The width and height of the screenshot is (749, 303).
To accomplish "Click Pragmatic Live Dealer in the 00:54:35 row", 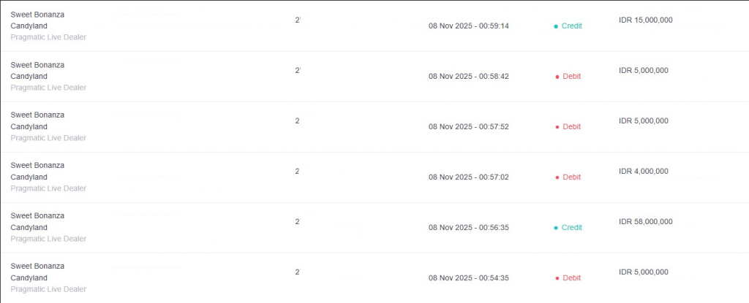I will tap(48, 289).
